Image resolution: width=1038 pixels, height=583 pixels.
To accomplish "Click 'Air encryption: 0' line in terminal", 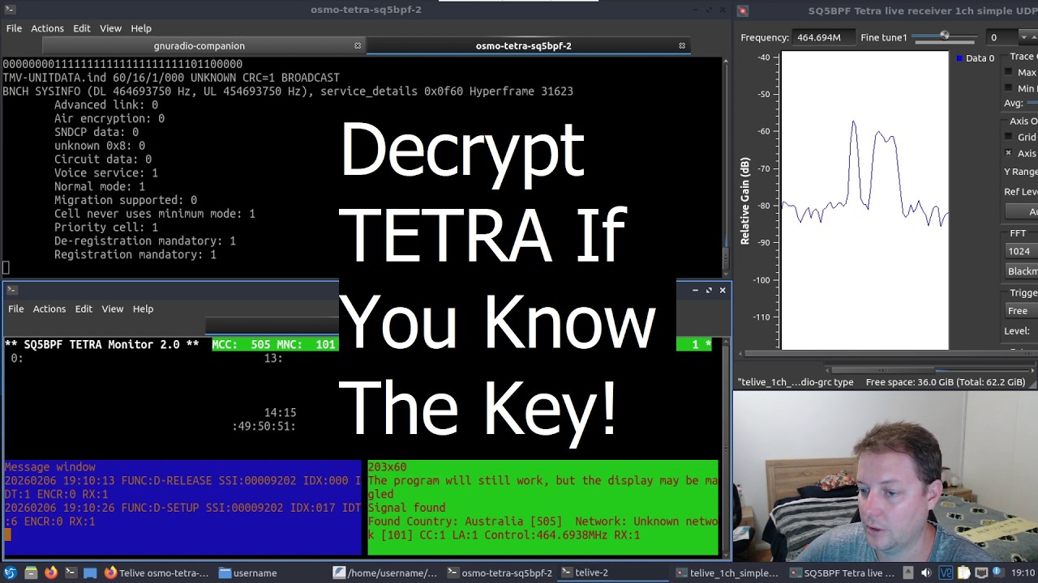I will pyautogui.click(x=109, y=118).
